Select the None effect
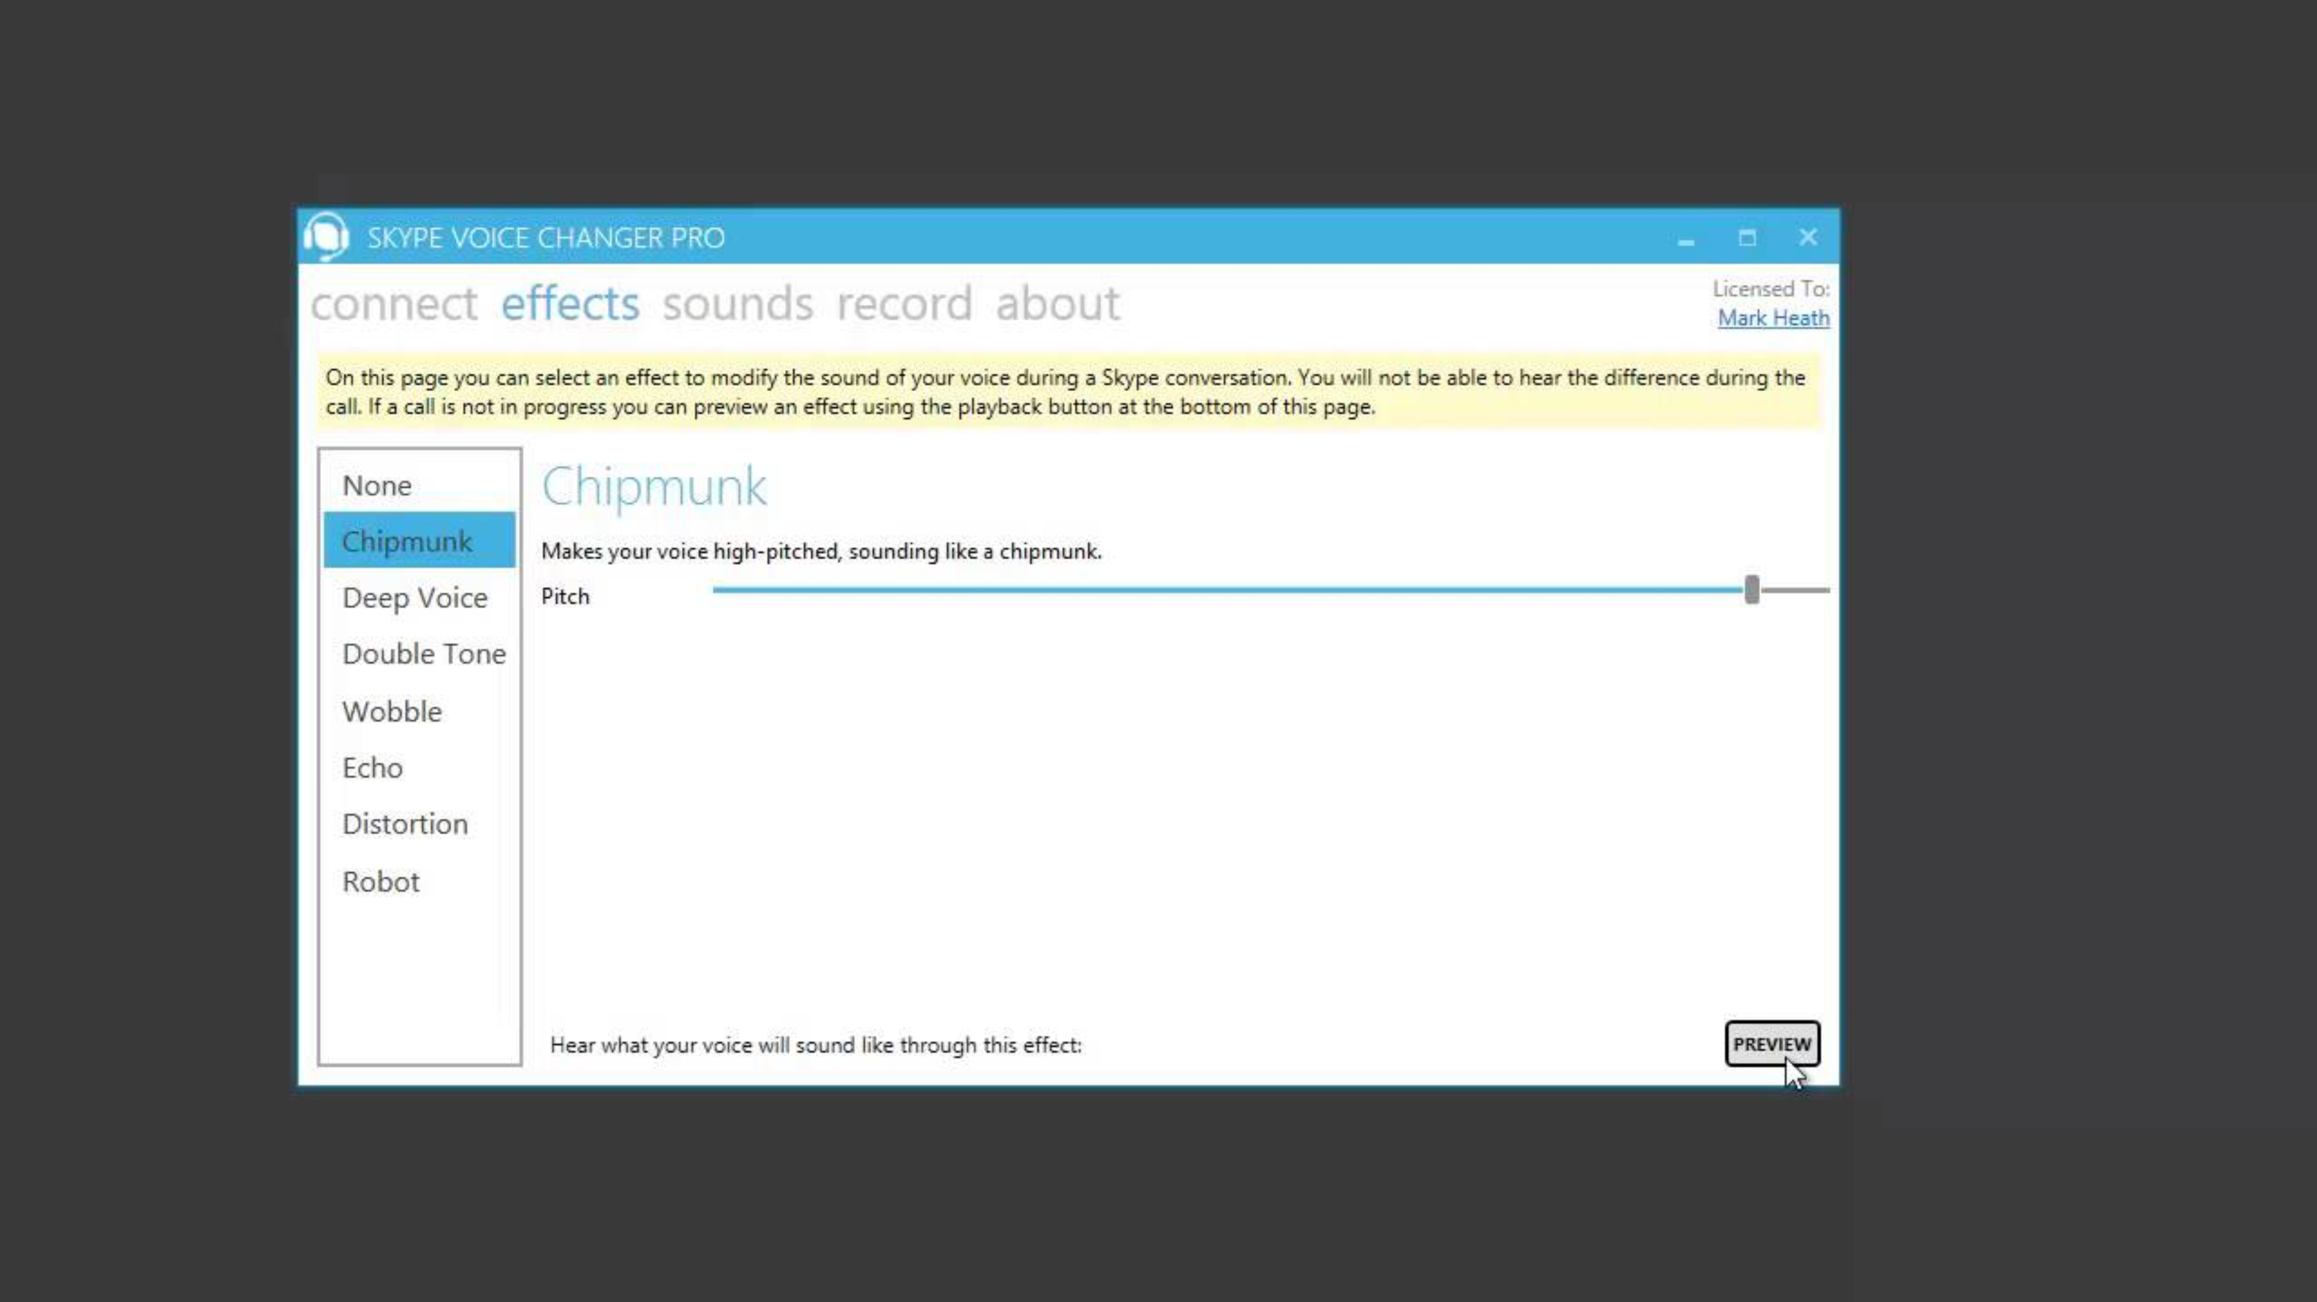The width and height of the screenshot is (2317, 1302). (419, 486)
